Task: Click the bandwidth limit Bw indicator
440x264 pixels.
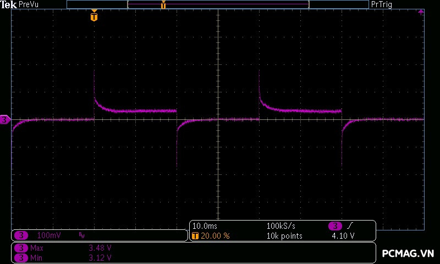Action: [x=82, y=235]
